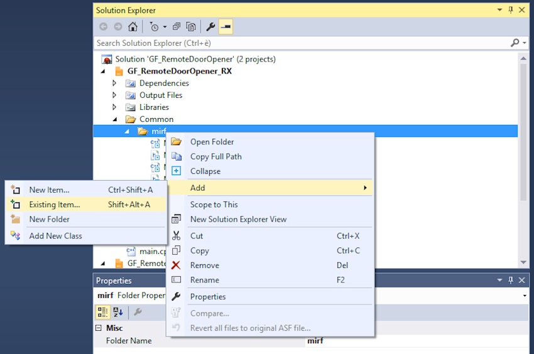Viewport: 534px width, 354px height.
Task: Select the Common folder item
Action: pos(156,119)
